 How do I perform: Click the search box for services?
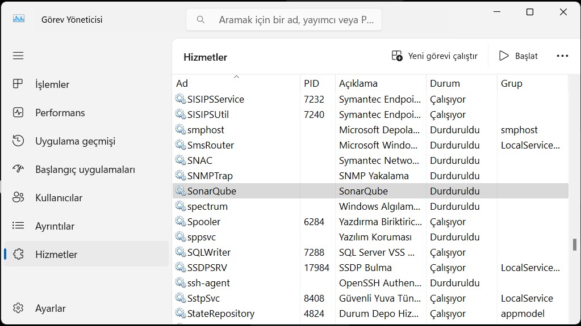[x=284, y=20]
